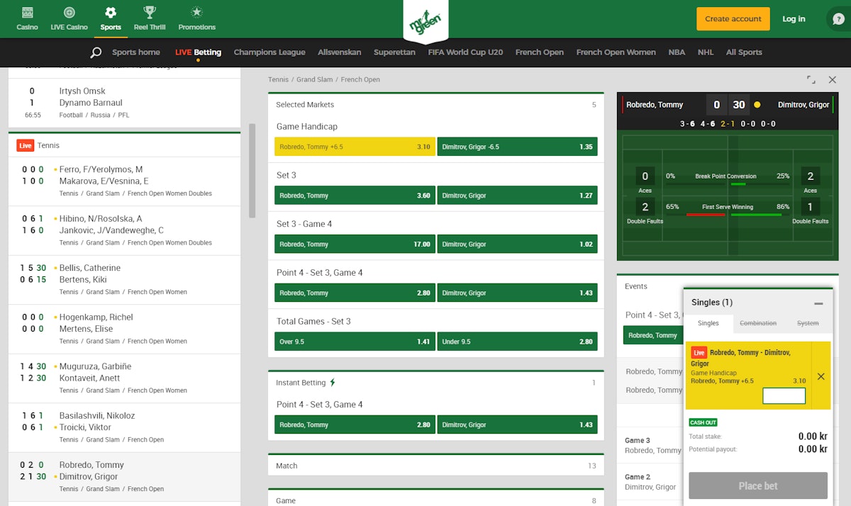Select Dimitrov -6.5 Game Handicap at 1.35
This screenshot has width=851, height=506.
pyautogui.click(x=517, y=147)
